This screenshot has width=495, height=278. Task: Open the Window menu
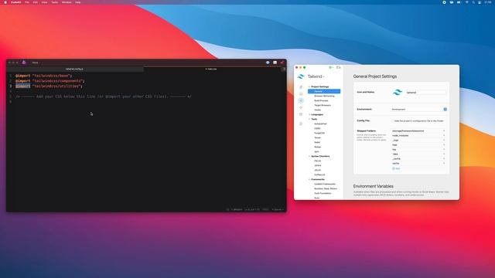tap(67, 2)
